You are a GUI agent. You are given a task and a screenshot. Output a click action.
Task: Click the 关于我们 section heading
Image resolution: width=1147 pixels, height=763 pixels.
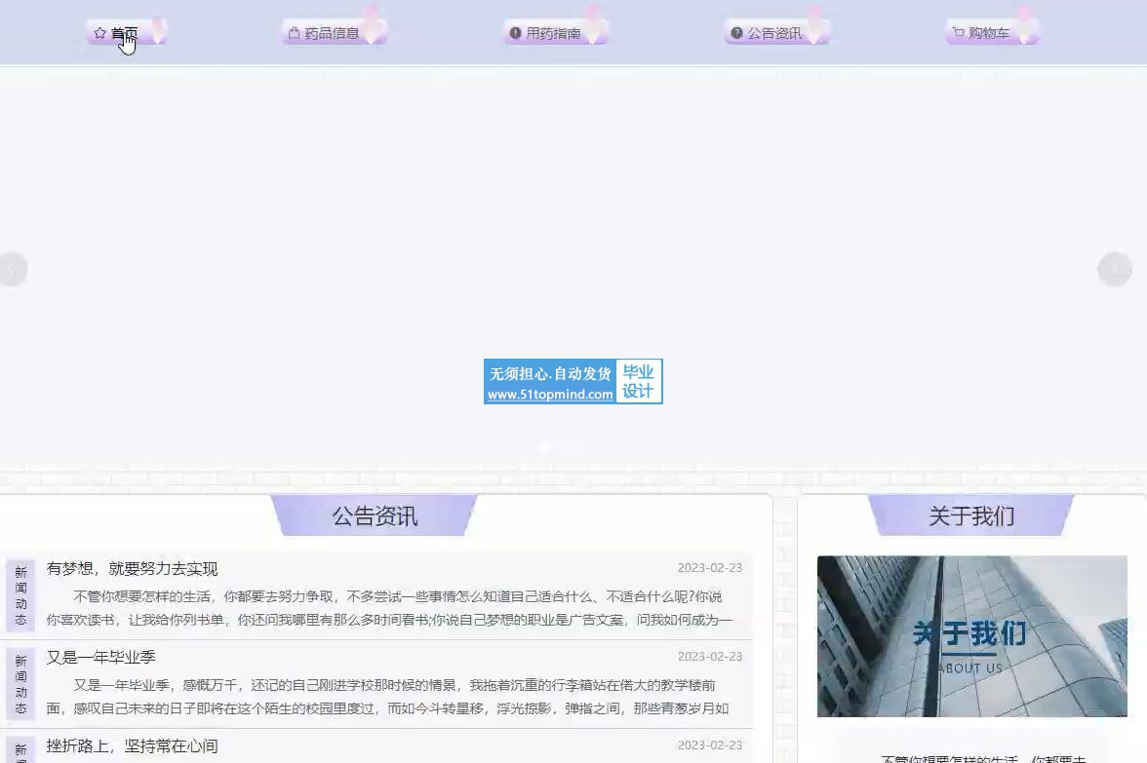point(971,516)
